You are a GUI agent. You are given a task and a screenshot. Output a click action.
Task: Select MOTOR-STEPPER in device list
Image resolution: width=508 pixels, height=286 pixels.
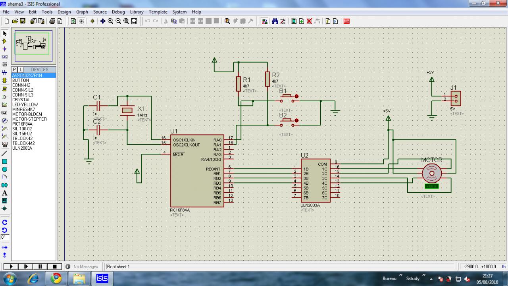[29, 119]
